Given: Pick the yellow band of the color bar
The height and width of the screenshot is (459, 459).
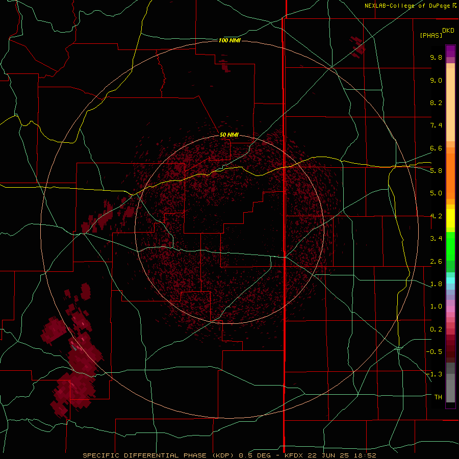Looking at the screenshot, I should (450, 218).
